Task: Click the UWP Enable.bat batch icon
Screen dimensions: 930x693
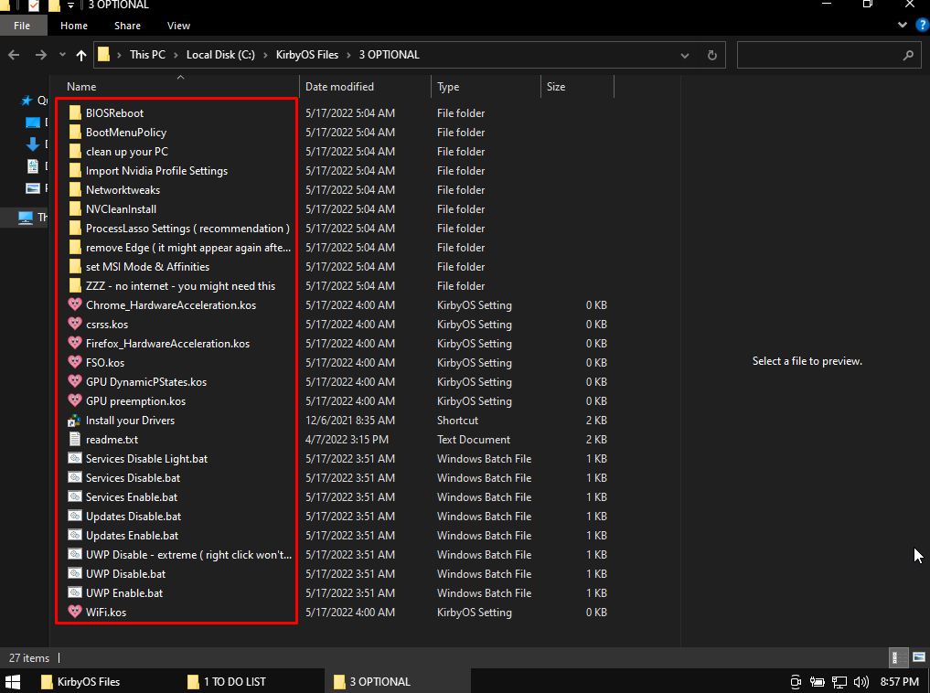Action: pos(75,592)
